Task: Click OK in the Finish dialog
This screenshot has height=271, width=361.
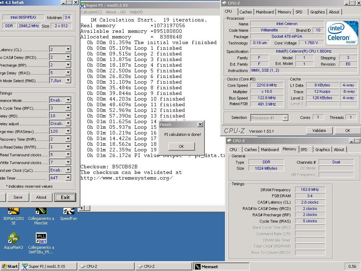Action: pyautogui.click(x=182, y=146)
